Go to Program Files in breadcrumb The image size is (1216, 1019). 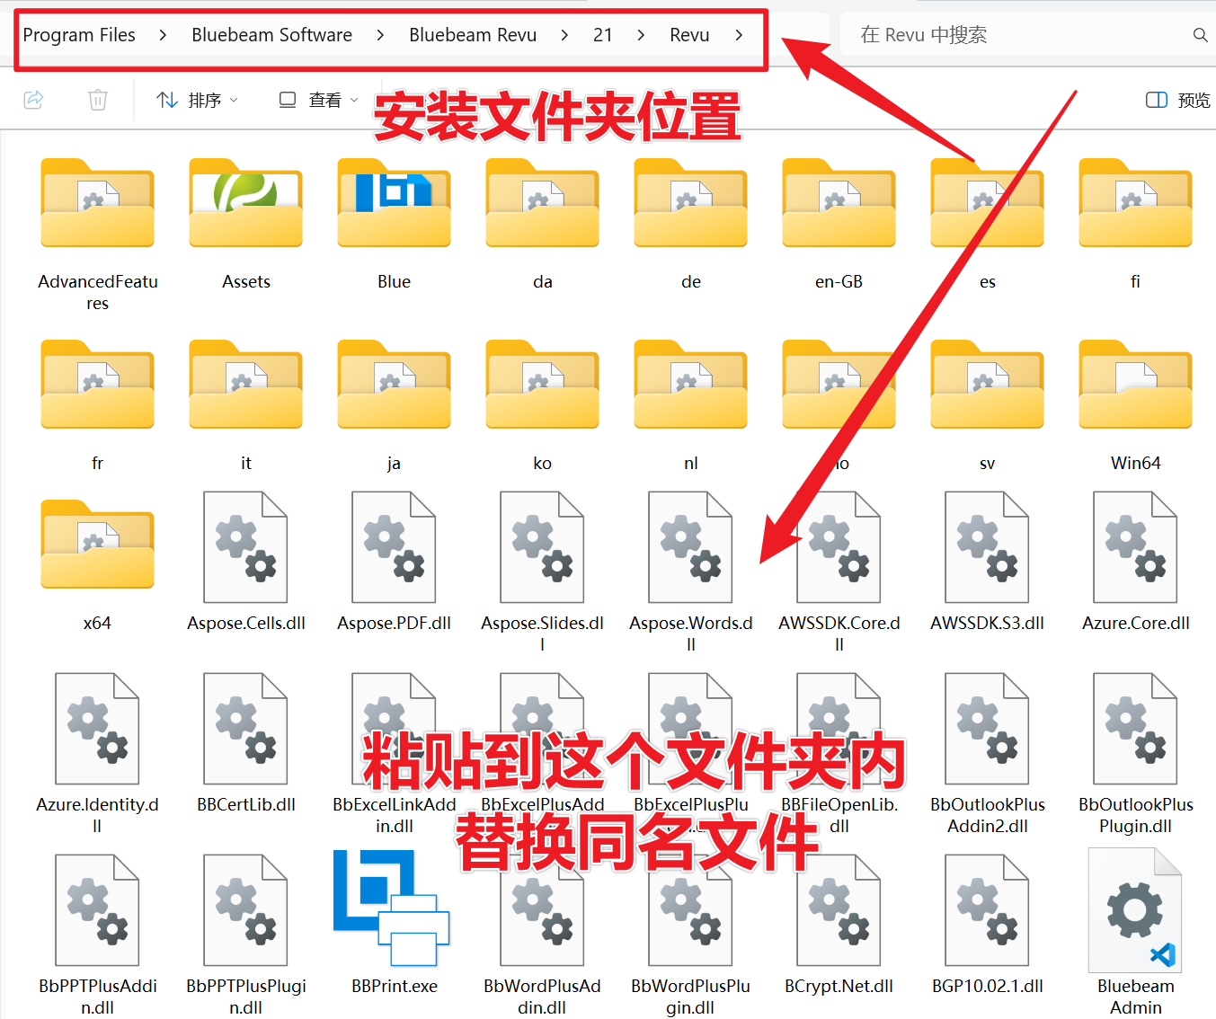tap(79, 35)
